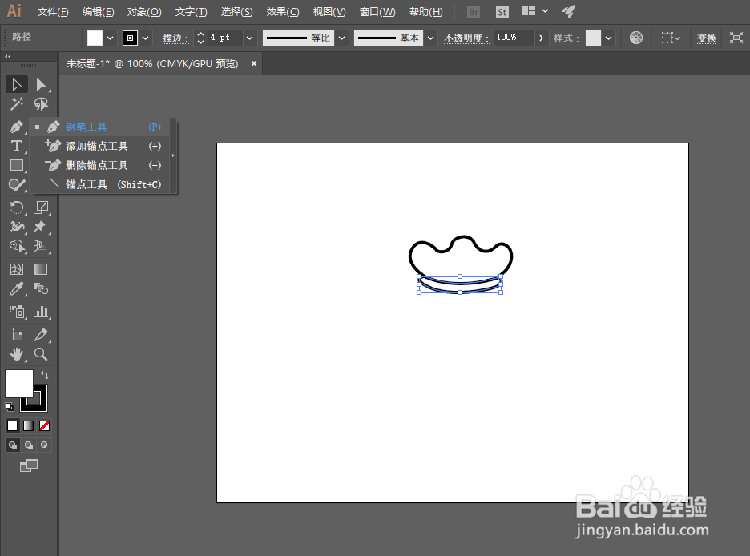The height and width of the screenshot is (556, 750).
Task: Open the 对象(O) menu
Action: (x=144, y=11)
